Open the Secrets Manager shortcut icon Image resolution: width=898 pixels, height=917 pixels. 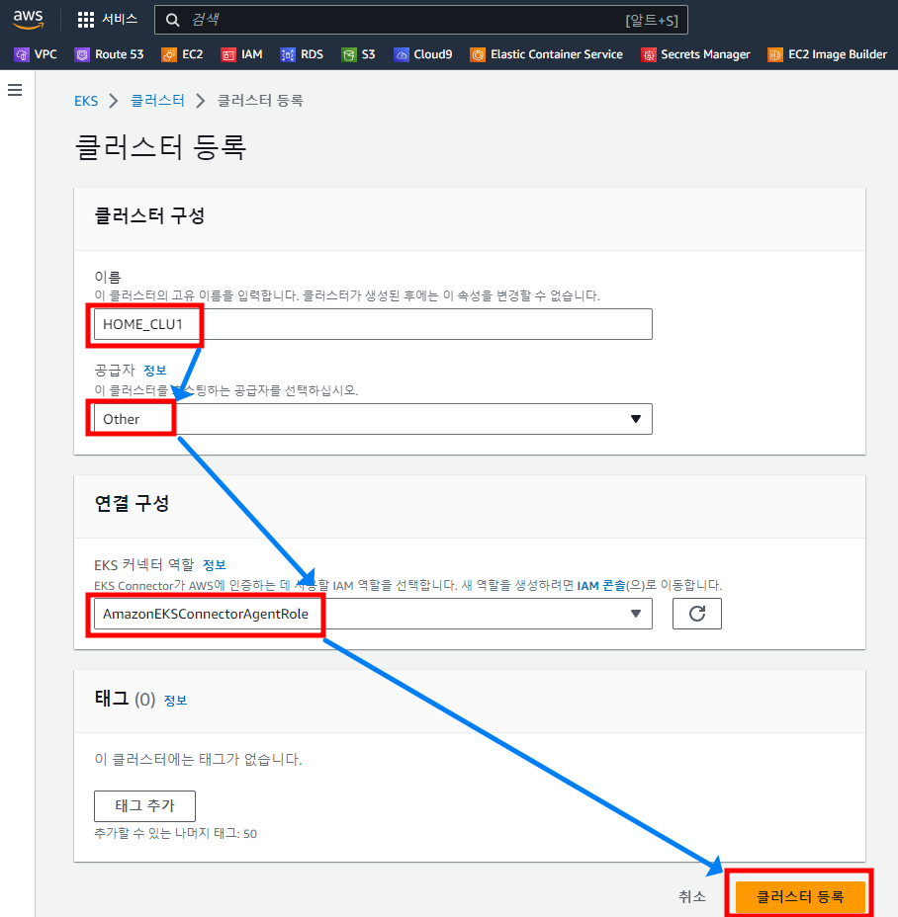pos(648,55)
